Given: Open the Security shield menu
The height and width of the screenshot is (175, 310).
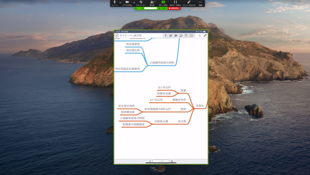Looking at the screenshot, I should (141, 3).
